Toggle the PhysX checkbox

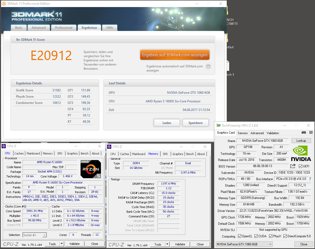coord(270,236)
